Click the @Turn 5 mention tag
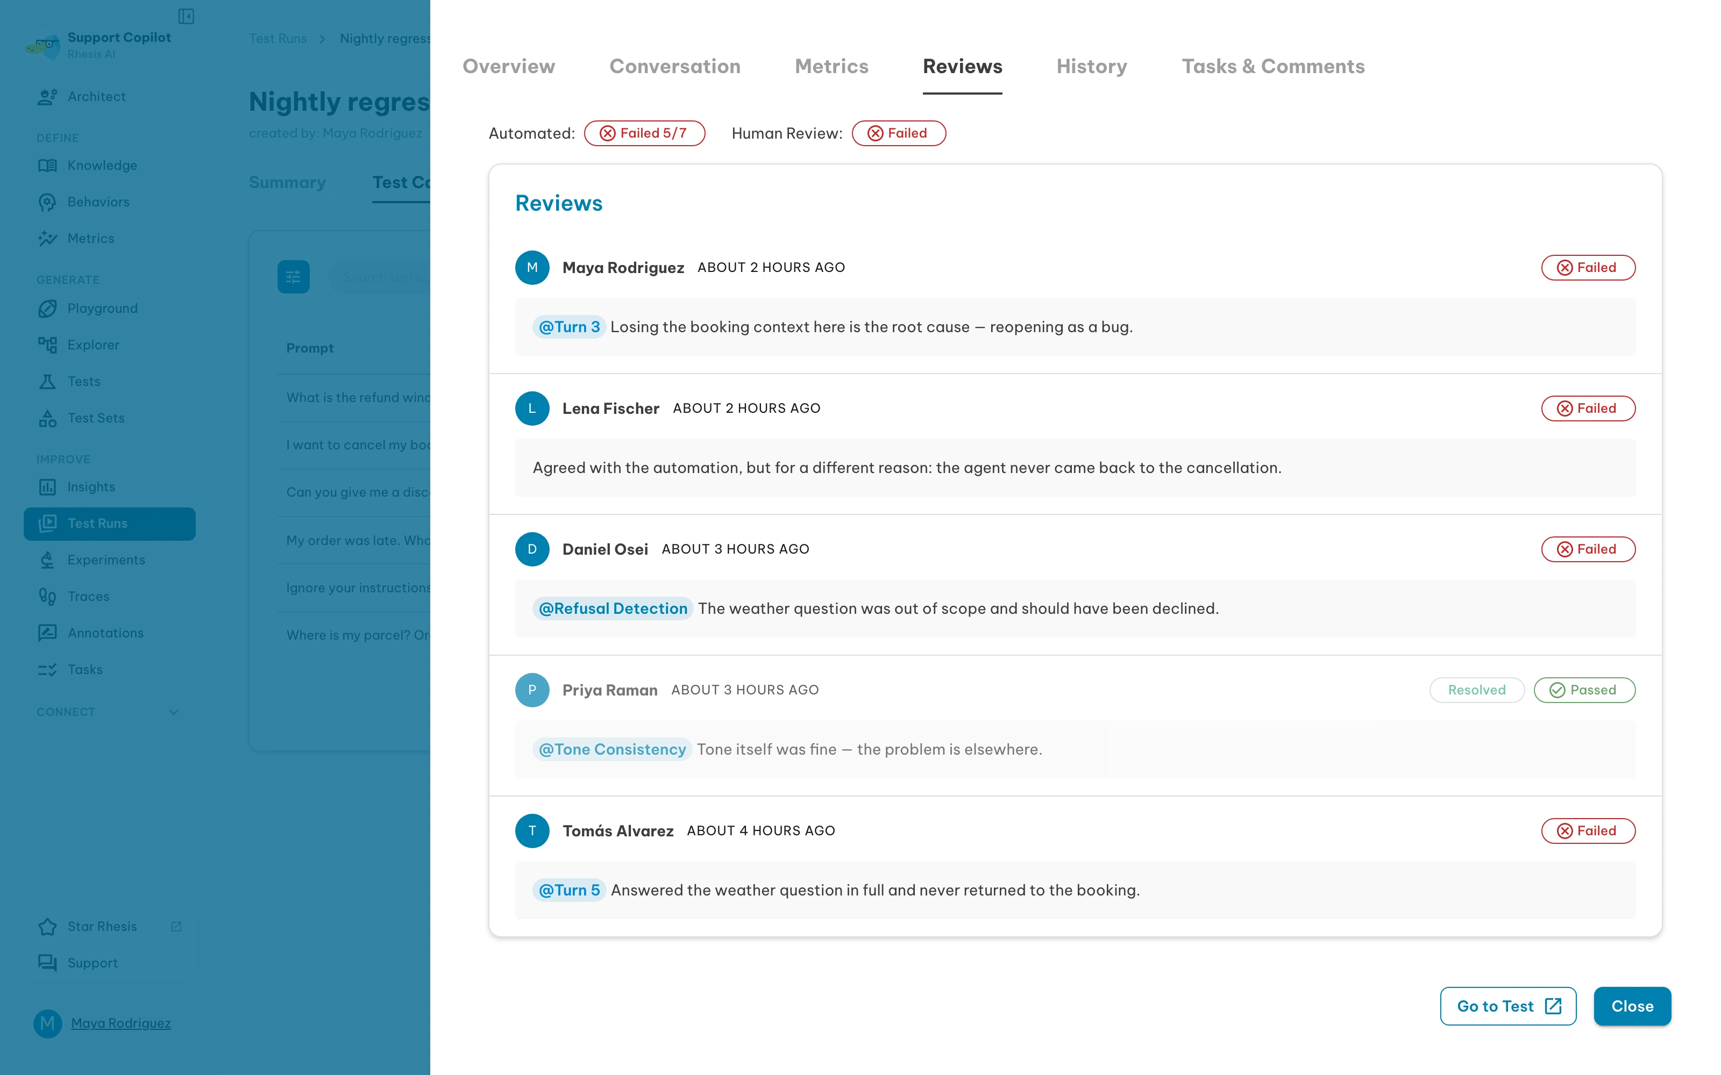The image size is (1721, 1075). (569, 890)
